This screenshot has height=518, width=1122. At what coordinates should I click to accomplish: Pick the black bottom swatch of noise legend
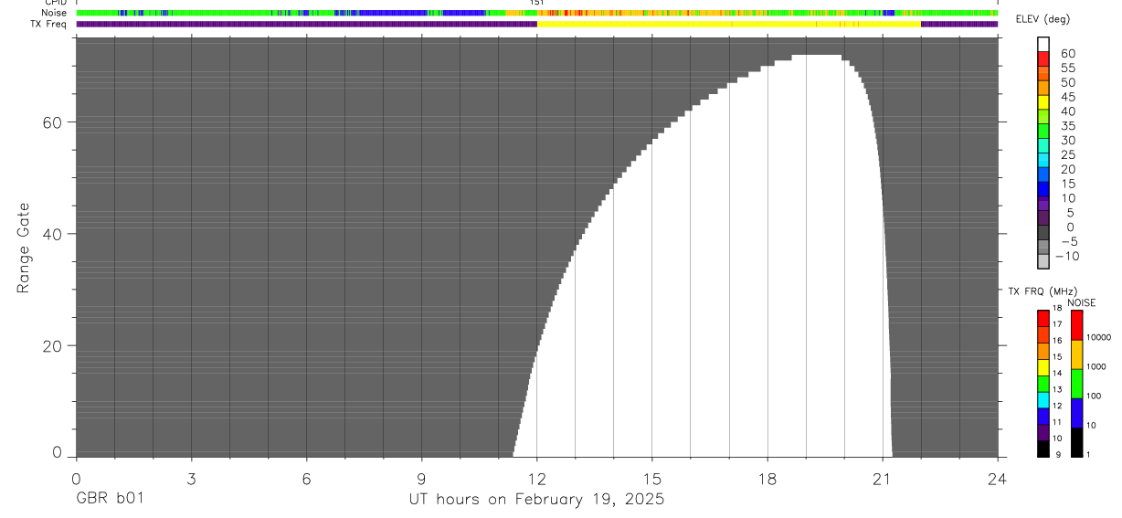[x=1076, y=442]
